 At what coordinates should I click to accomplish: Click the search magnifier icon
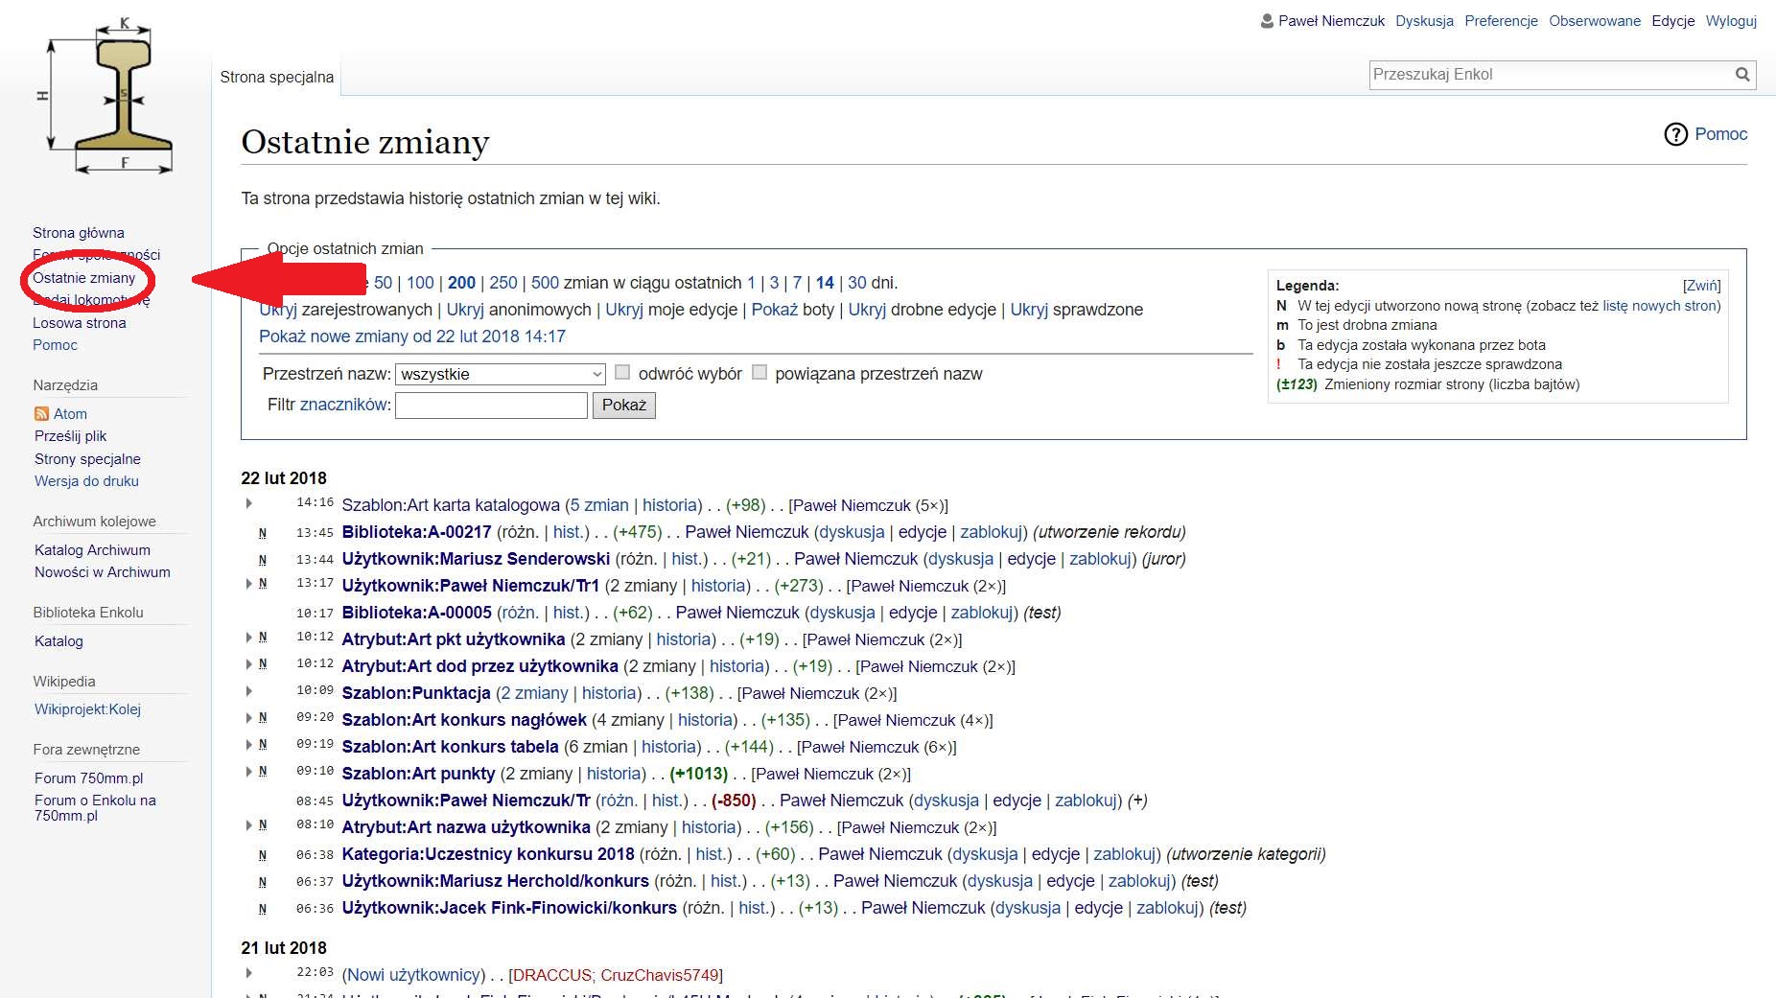click(1741, 75)
